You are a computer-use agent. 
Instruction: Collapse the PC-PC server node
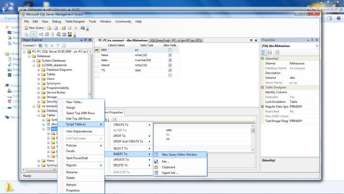[25, 52]
